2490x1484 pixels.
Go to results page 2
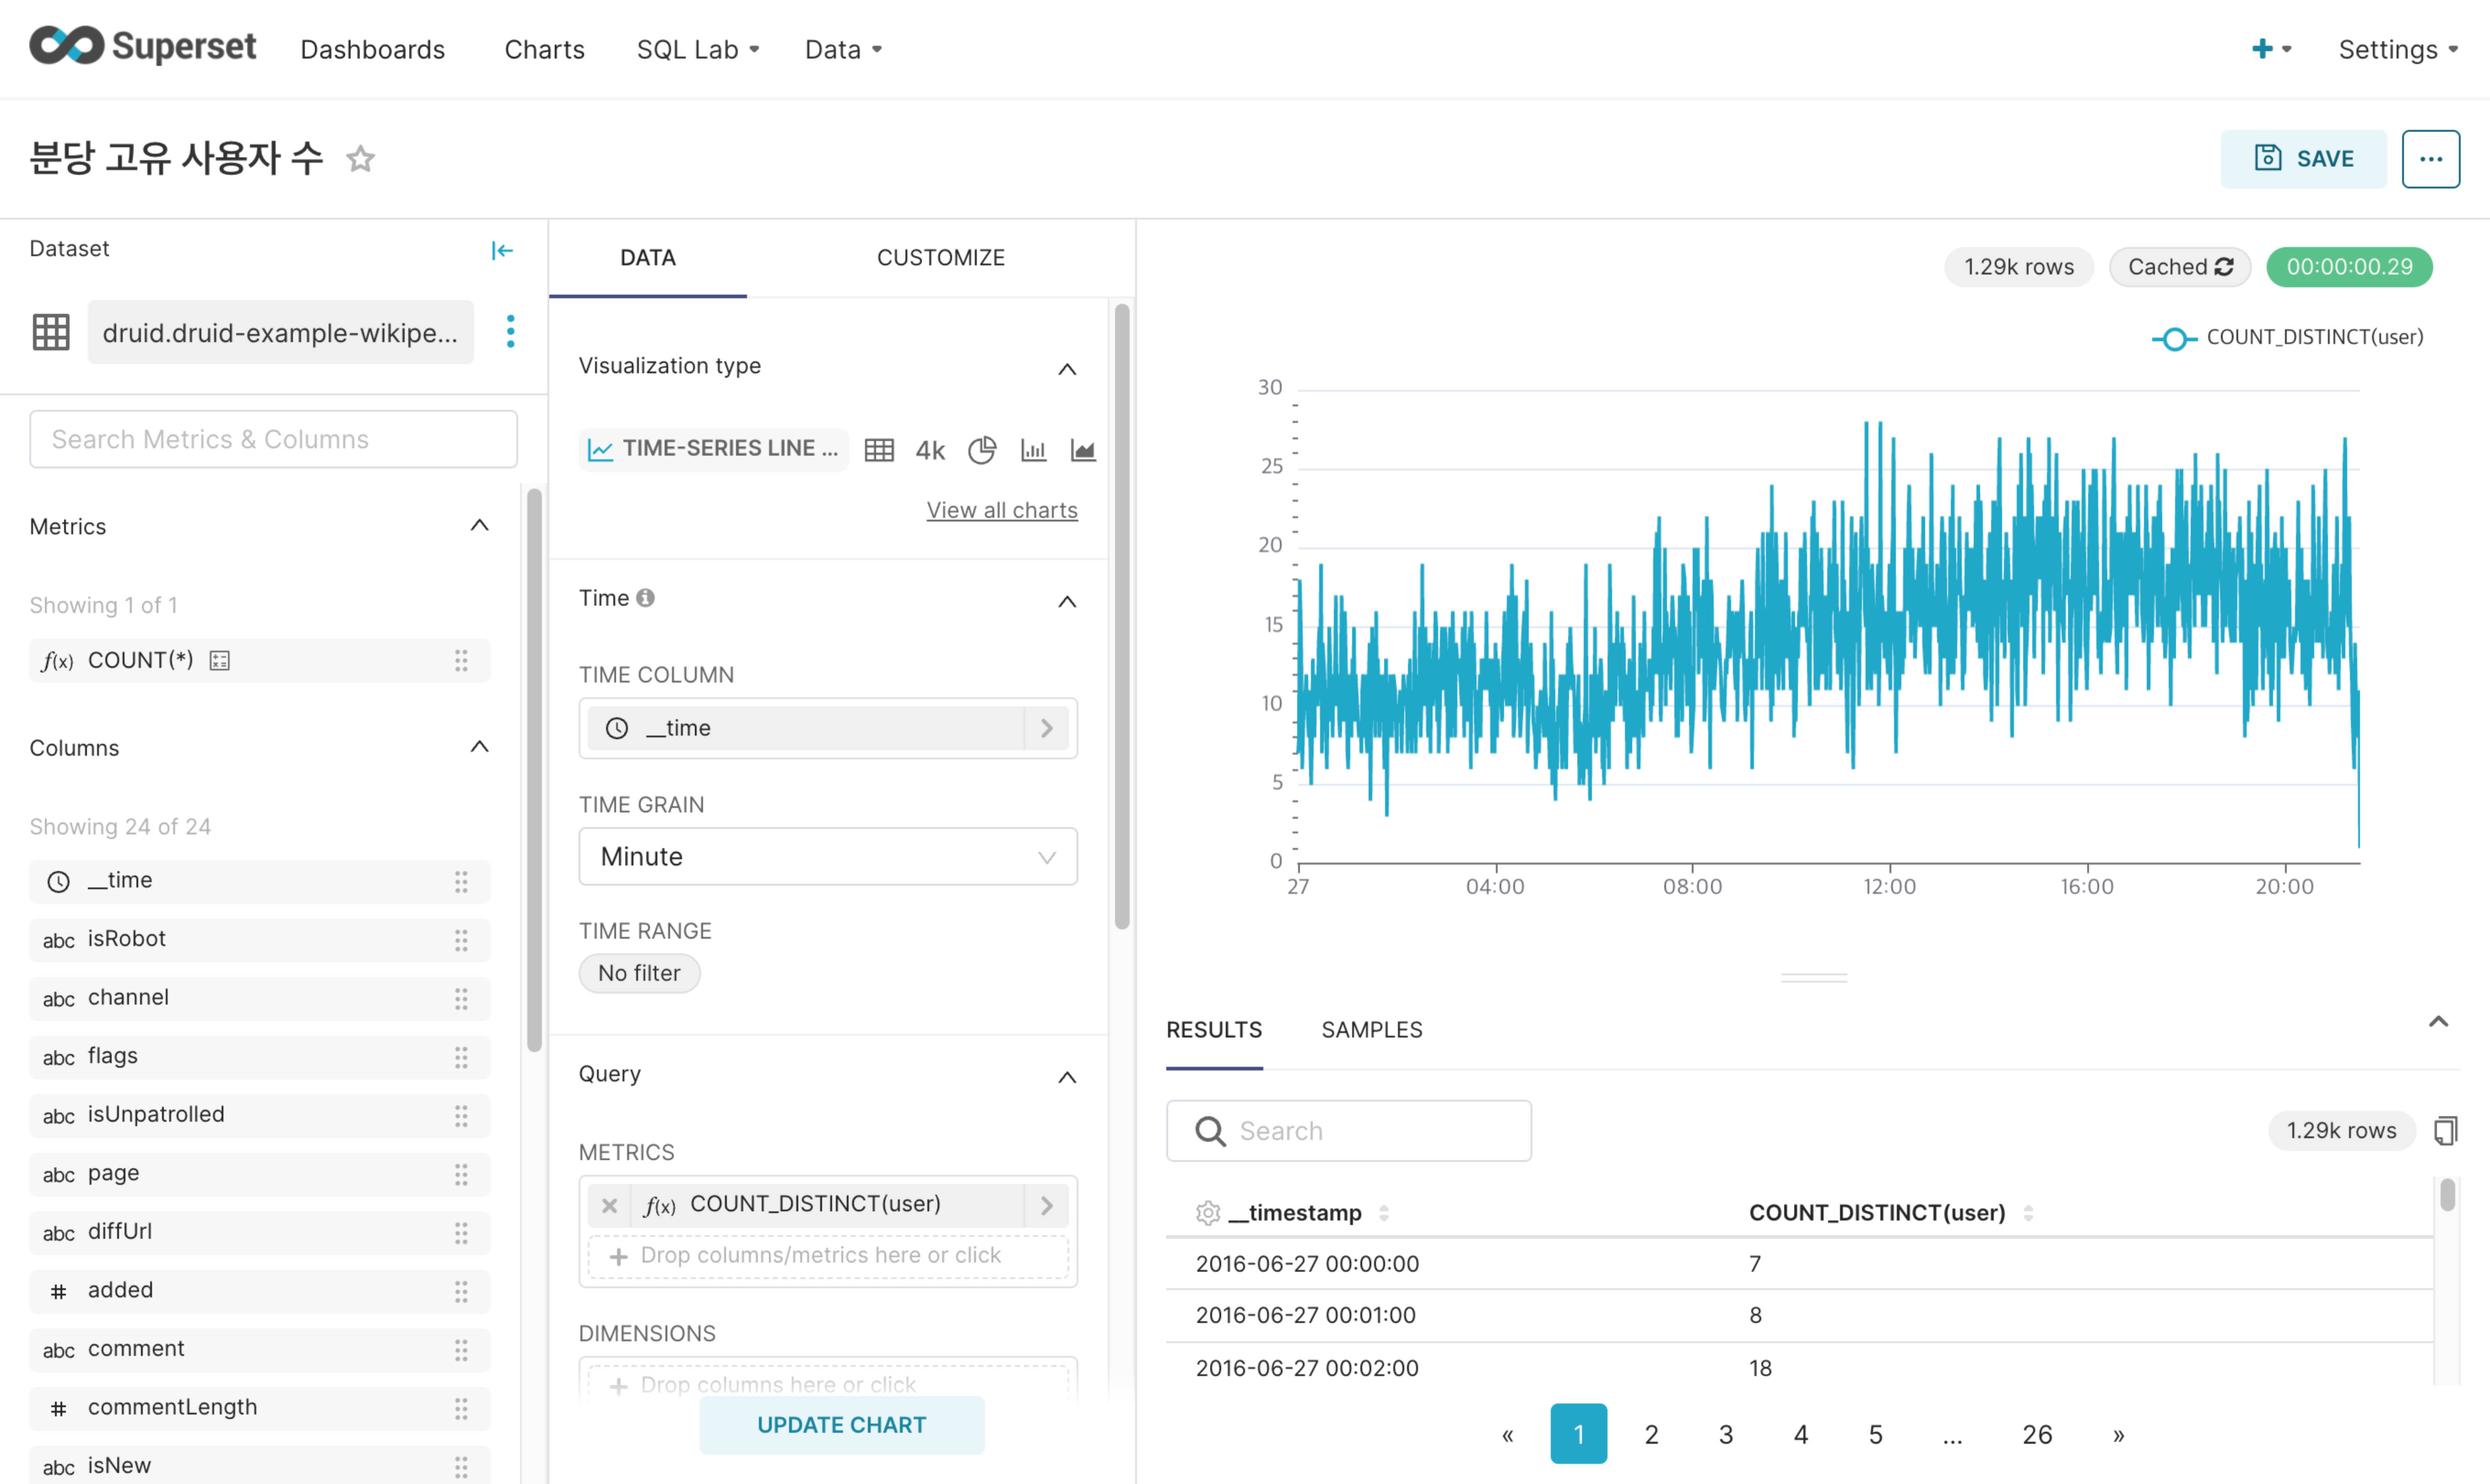1651,1434
